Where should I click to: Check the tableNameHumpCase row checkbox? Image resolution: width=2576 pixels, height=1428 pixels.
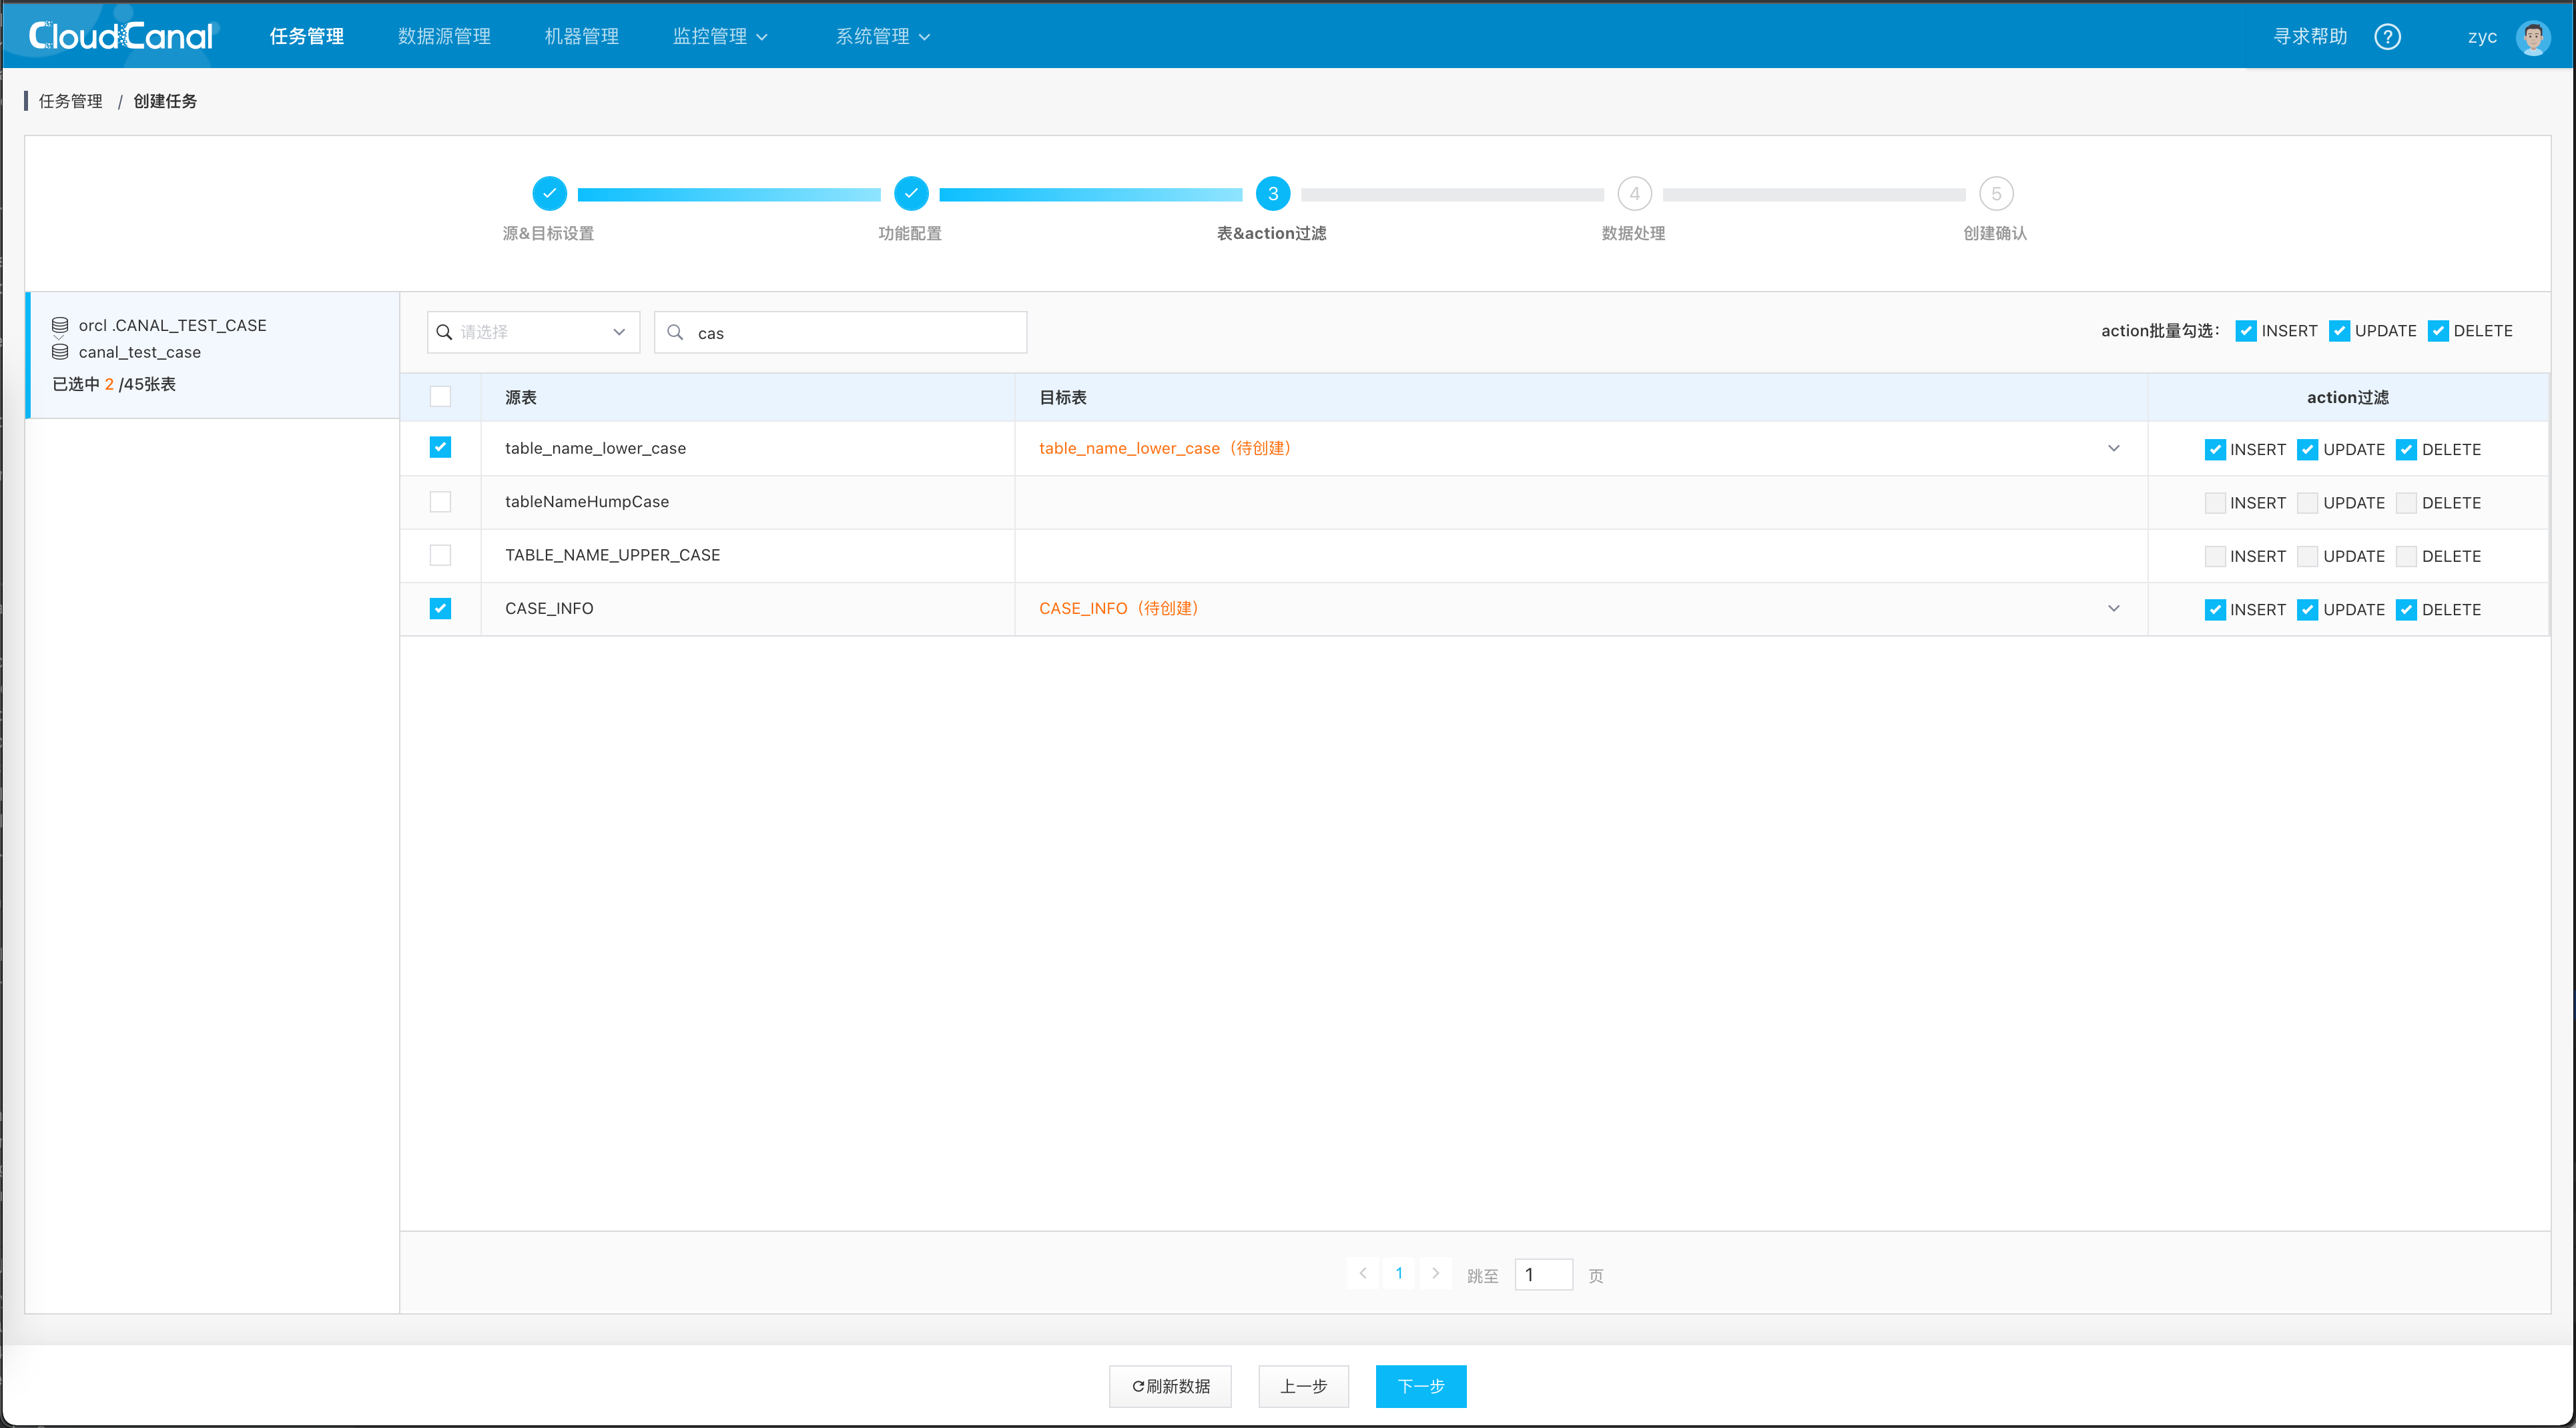coord(440,502)
